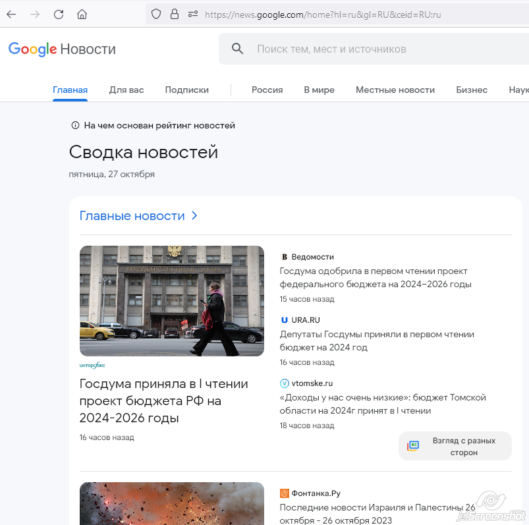The image size is (529, 525).
Task: Click URA.RU source name
Action: [306, 320]
